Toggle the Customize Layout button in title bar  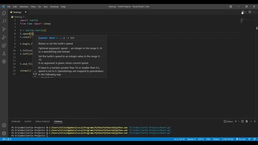click(231, 6)
